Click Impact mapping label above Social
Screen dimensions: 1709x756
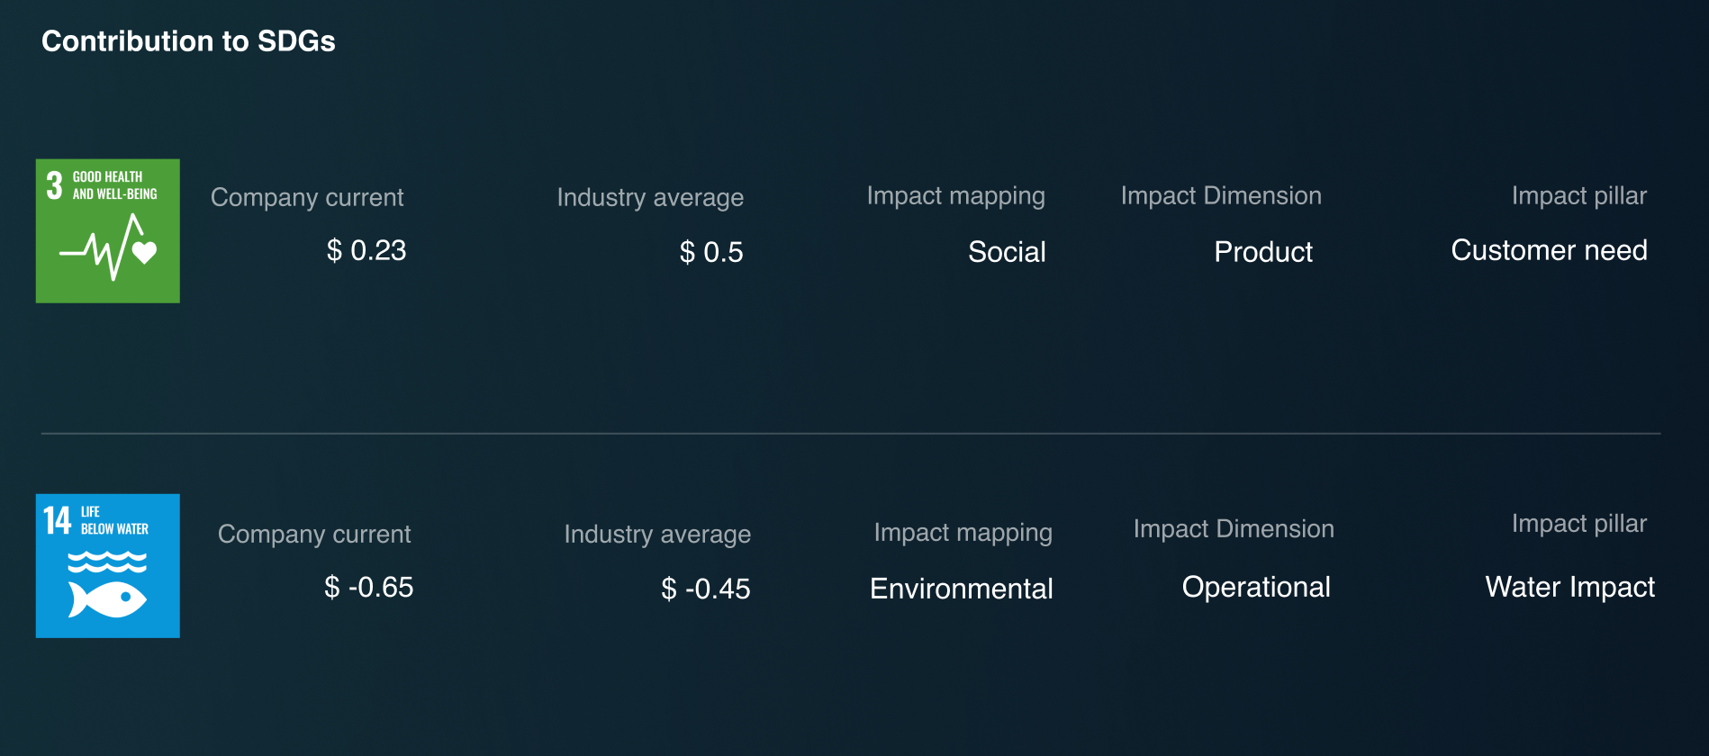[x=956, y=196]
